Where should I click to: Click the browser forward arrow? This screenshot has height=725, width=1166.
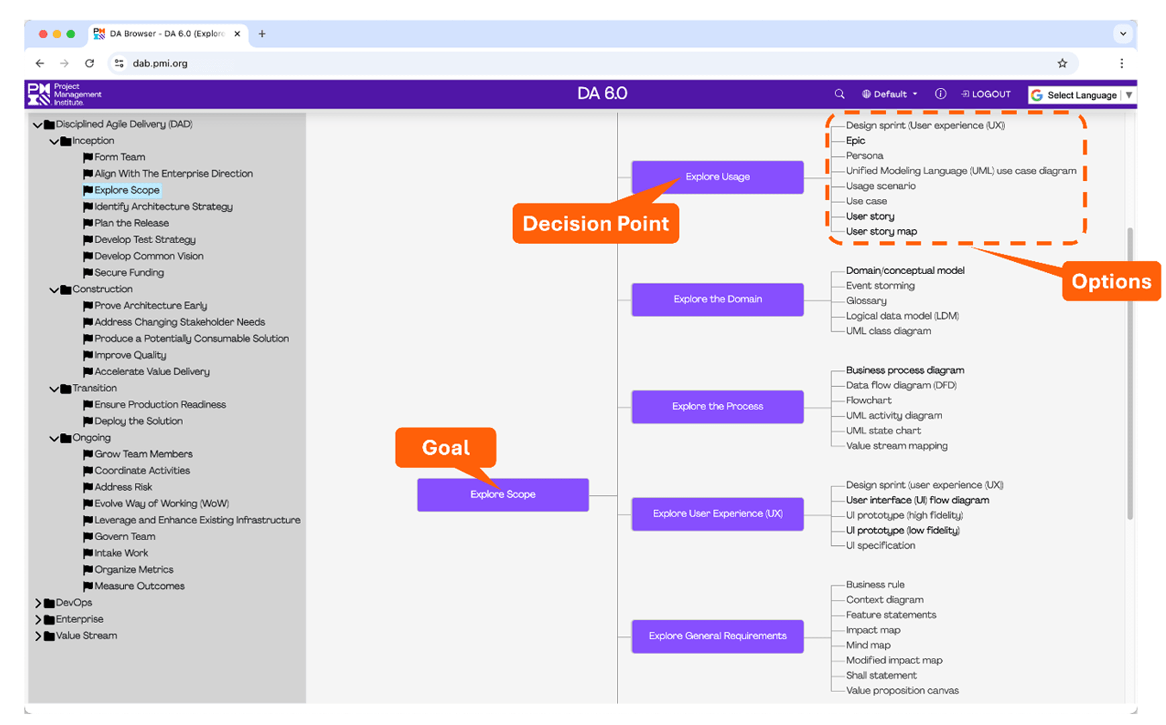64,63
